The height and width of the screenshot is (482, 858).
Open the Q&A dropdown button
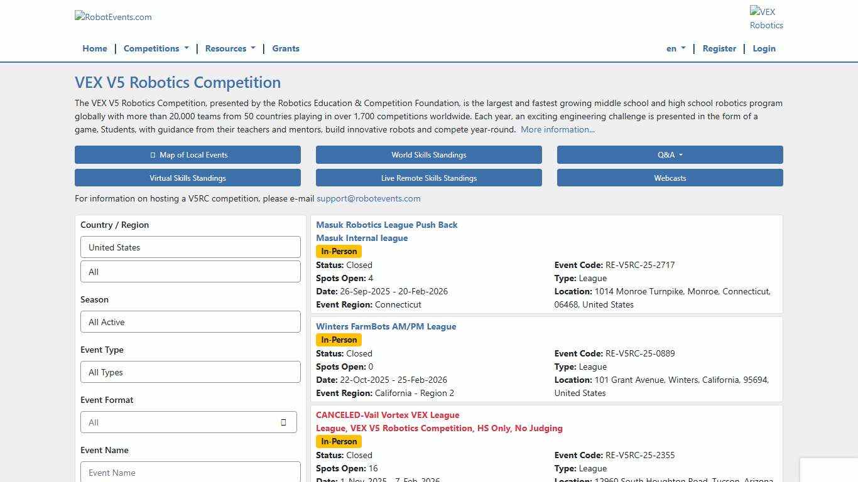pos(670,155)
